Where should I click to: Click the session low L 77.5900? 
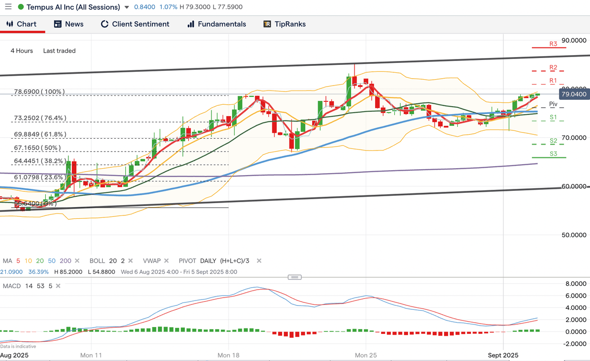click(228, 7)
